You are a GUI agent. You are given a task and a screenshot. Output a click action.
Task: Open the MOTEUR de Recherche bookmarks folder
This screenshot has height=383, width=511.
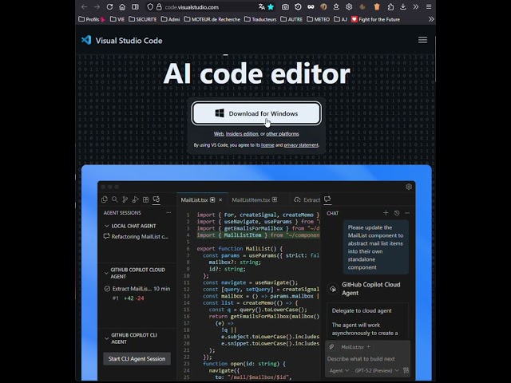(x=212, y=19)
